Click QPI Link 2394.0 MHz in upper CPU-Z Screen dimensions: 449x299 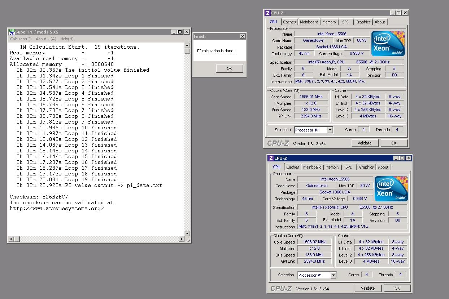(311, 116)
